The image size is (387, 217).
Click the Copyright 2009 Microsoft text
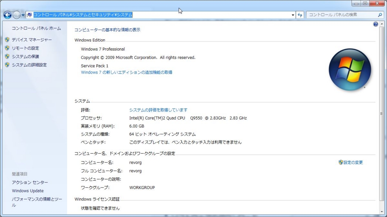click(138, 57)
